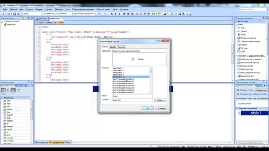Switch to Рисунок tab in dialog
269x151 pixels.
click(x=121, y=47)
